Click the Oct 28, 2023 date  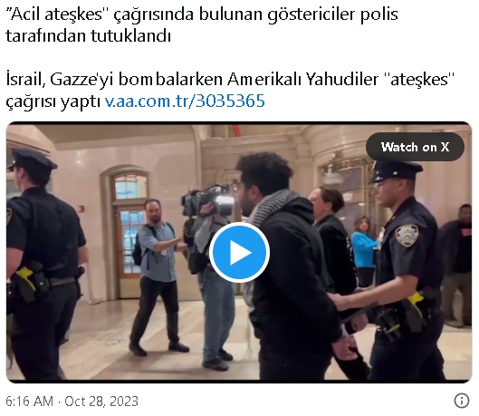pos(101,401)
